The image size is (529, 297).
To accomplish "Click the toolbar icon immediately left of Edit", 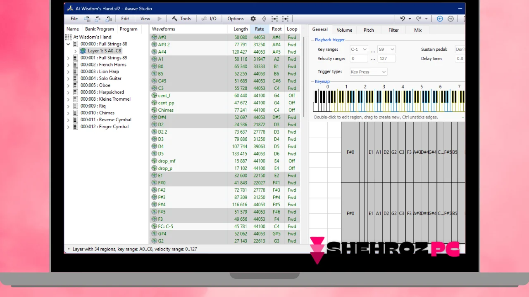I will point(109,19).
